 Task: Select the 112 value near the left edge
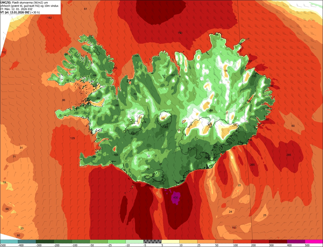(4, 52)
